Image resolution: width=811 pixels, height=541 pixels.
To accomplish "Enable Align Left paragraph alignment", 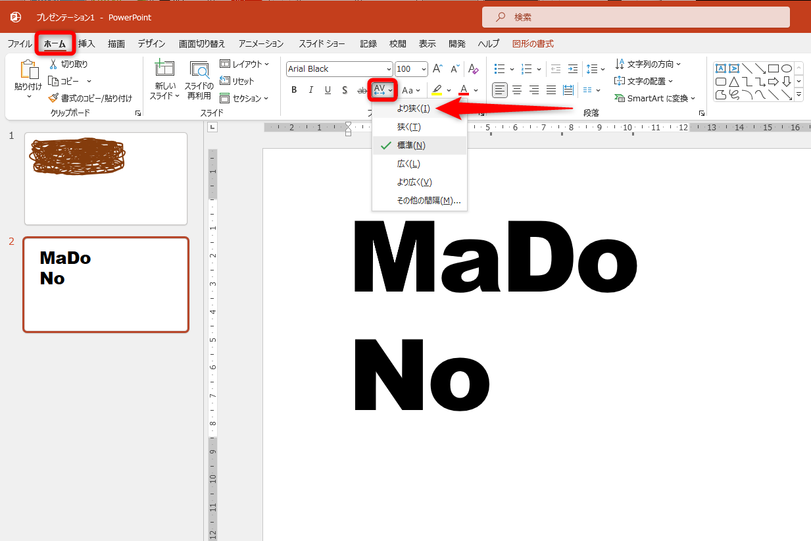I will (x=501, y=90).
